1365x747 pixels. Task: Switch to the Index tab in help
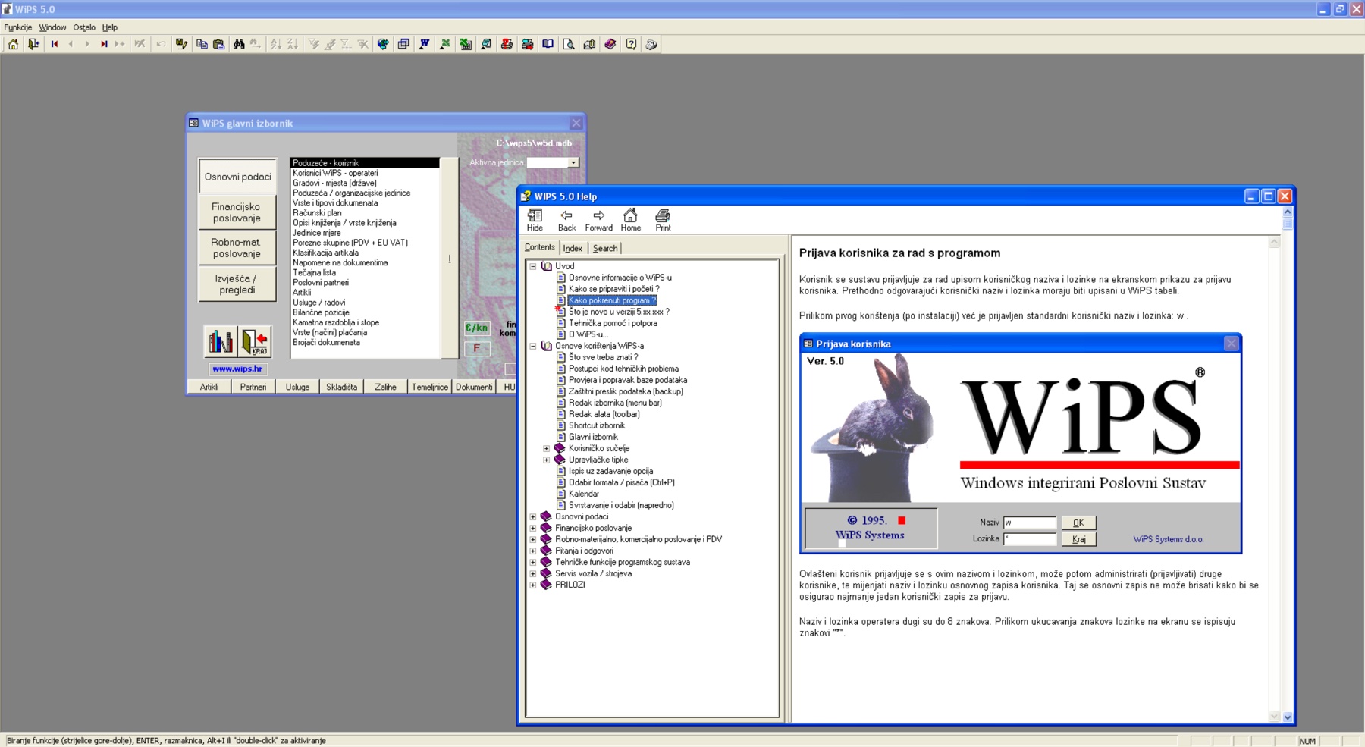point(573,248)
